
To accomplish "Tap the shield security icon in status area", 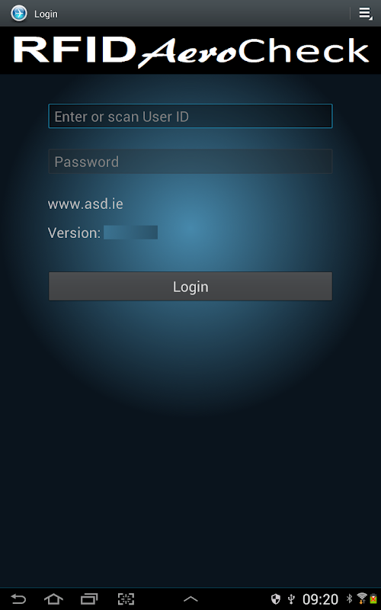I will [x=276, y=599].
